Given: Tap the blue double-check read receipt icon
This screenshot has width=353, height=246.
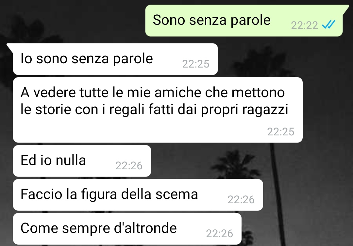Looking at the screenshot, I should [328, 24].
